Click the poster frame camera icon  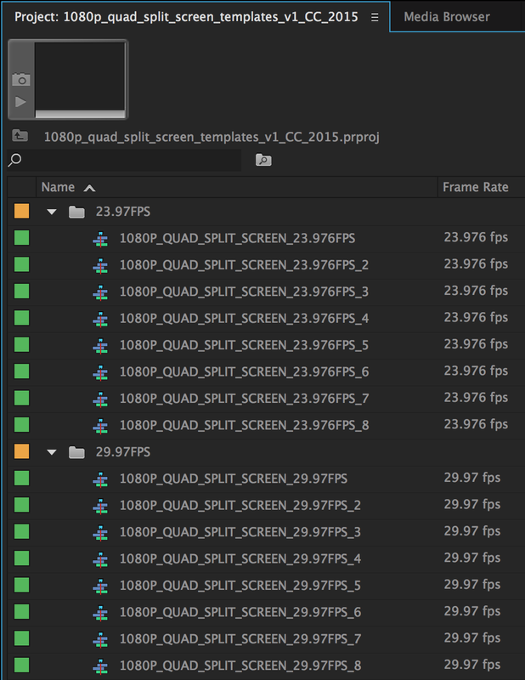point(20,79)
